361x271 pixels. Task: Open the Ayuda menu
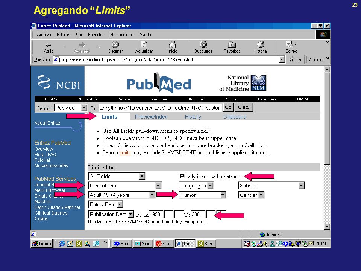click(x=145, y=35)
